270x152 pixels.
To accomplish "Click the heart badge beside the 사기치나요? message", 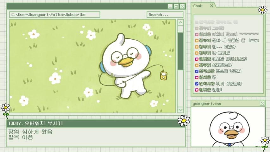I will coord(197,59).
